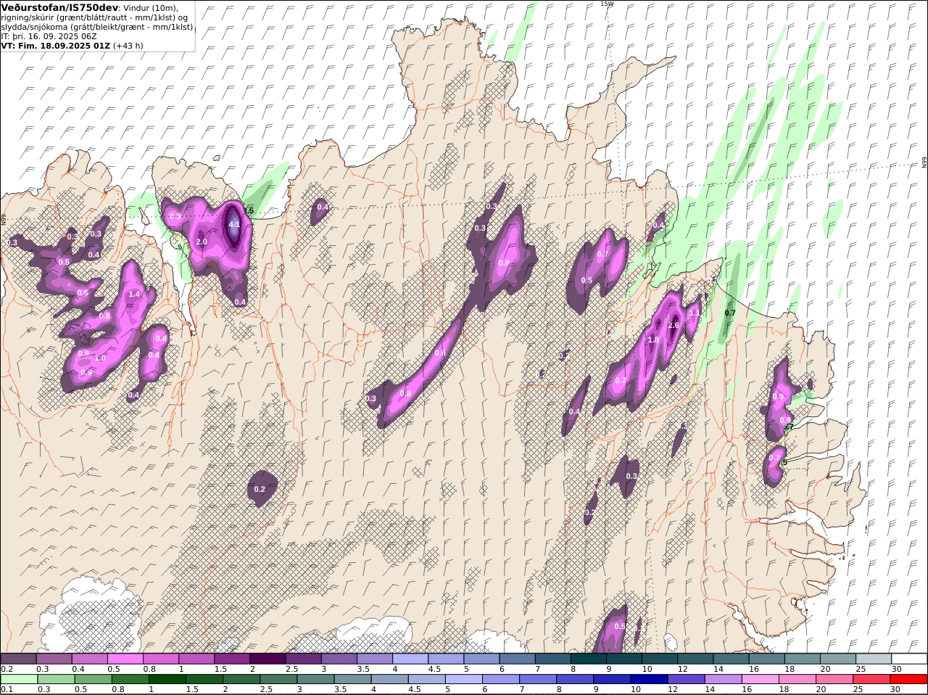Click the valid time 'VT: Fim. 18.09.2025 01Z'
Viewport: 928px width, 695px height.
pos(56,46)
